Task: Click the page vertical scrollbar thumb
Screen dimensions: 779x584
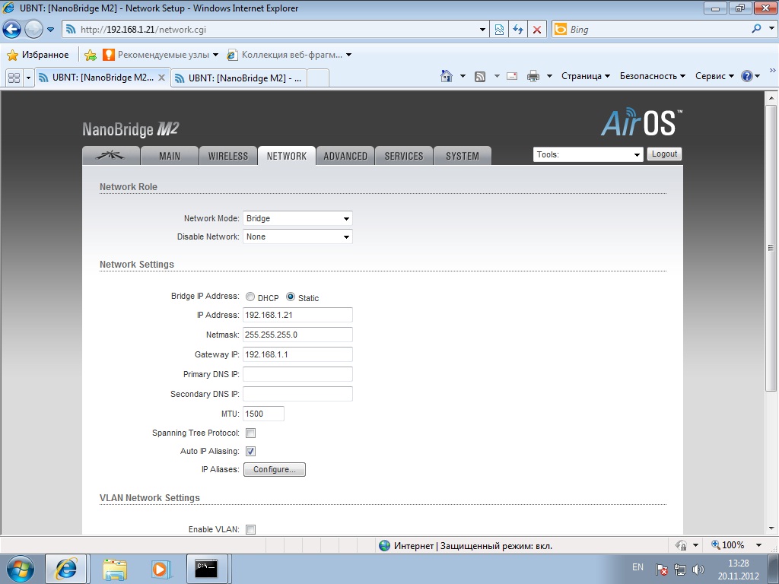Action: click(771, 247)
